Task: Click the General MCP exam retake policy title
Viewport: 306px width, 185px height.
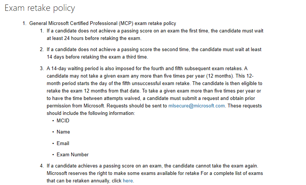Action: click(103, 23)
